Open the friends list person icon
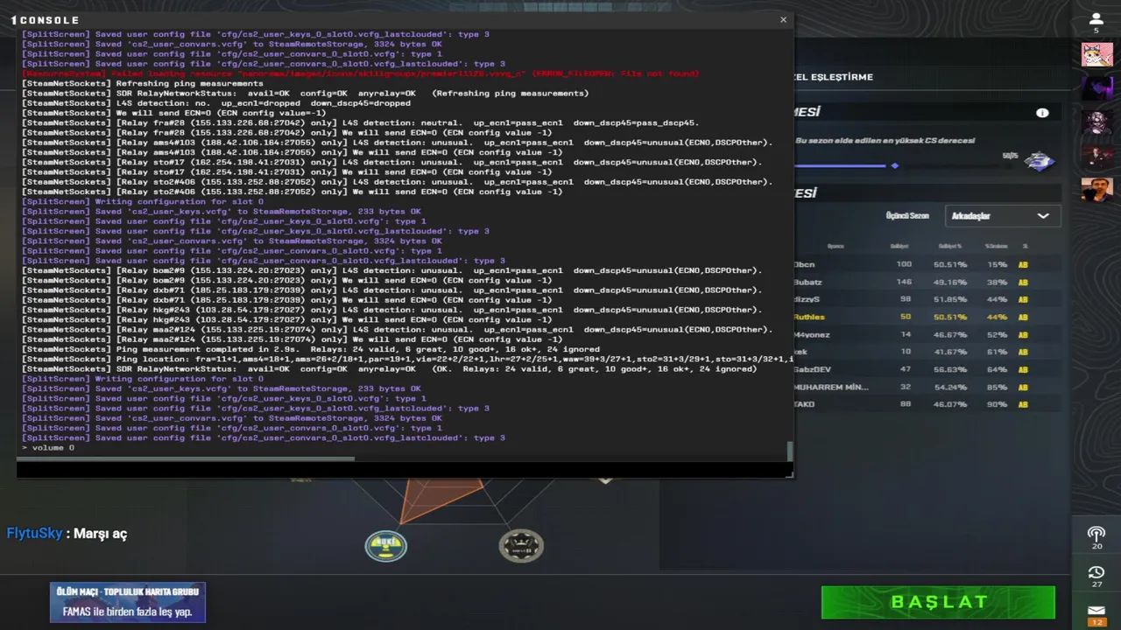1121x630 pixels. tap(1096, 18)
